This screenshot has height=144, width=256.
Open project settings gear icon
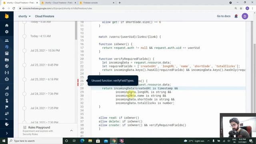coord(7,32)
